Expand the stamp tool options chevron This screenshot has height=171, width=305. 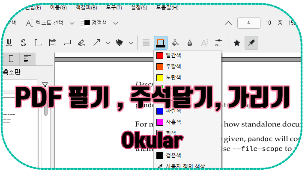132,43
